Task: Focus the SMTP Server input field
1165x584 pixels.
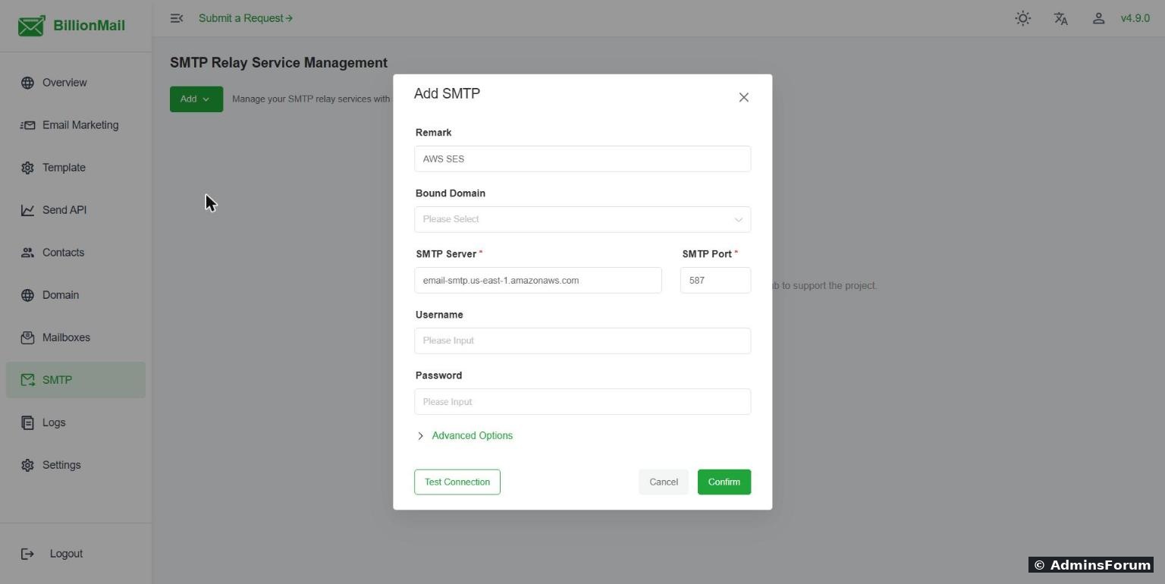Action: click(538, 280)
